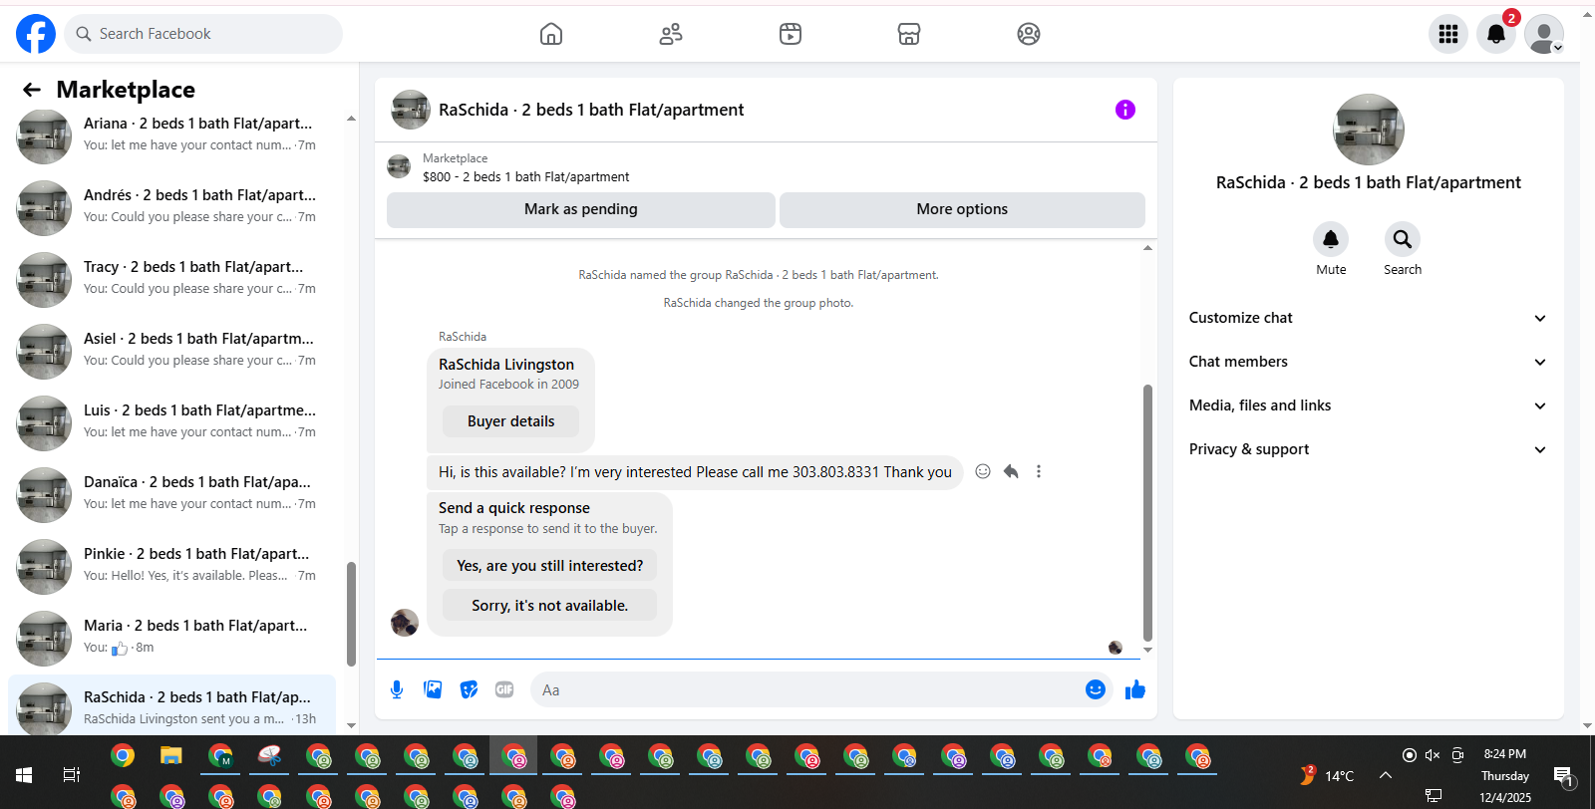The width and height of the screenshot is (1595, 809).
Task: Click the chat messages scrollbar thumb
Action: (x=1147, y=513)
